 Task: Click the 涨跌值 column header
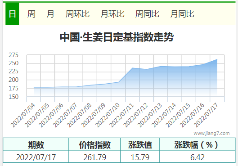140,144
